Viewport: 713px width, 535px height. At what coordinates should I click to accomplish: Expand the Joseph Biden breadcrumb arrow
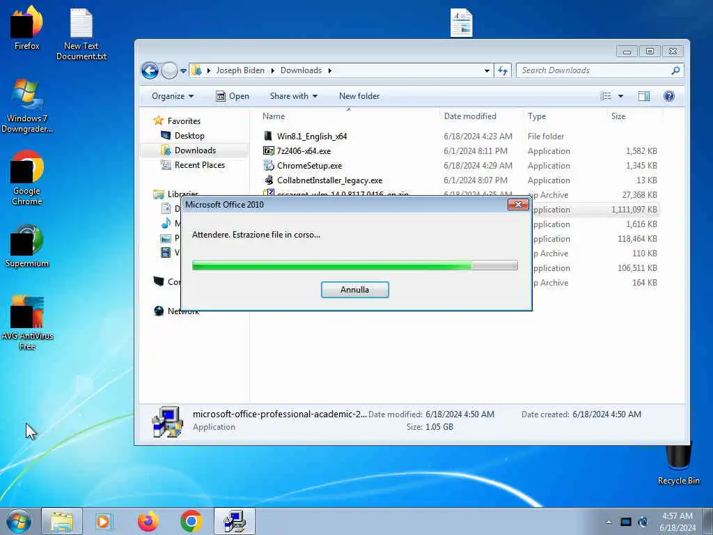point(272,70)
